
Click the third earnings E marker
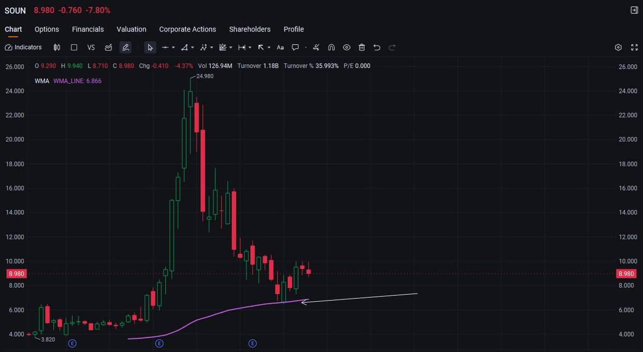point(252,343)
